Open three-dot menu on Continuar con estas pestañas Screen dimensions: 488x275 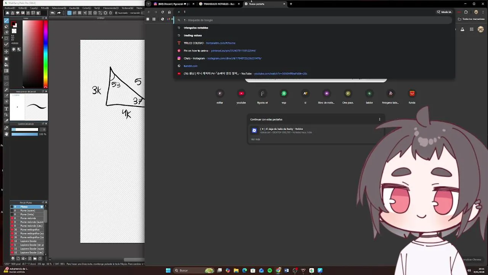tap(379, 120)
